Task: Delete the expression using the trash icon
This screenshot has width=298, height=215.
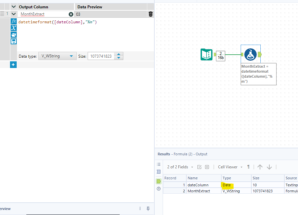Action: click(x=151, y=14)
